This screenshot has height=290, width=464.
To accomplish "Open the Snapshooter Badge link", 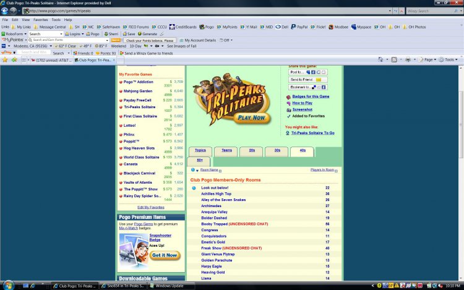I will click(160, 237).
